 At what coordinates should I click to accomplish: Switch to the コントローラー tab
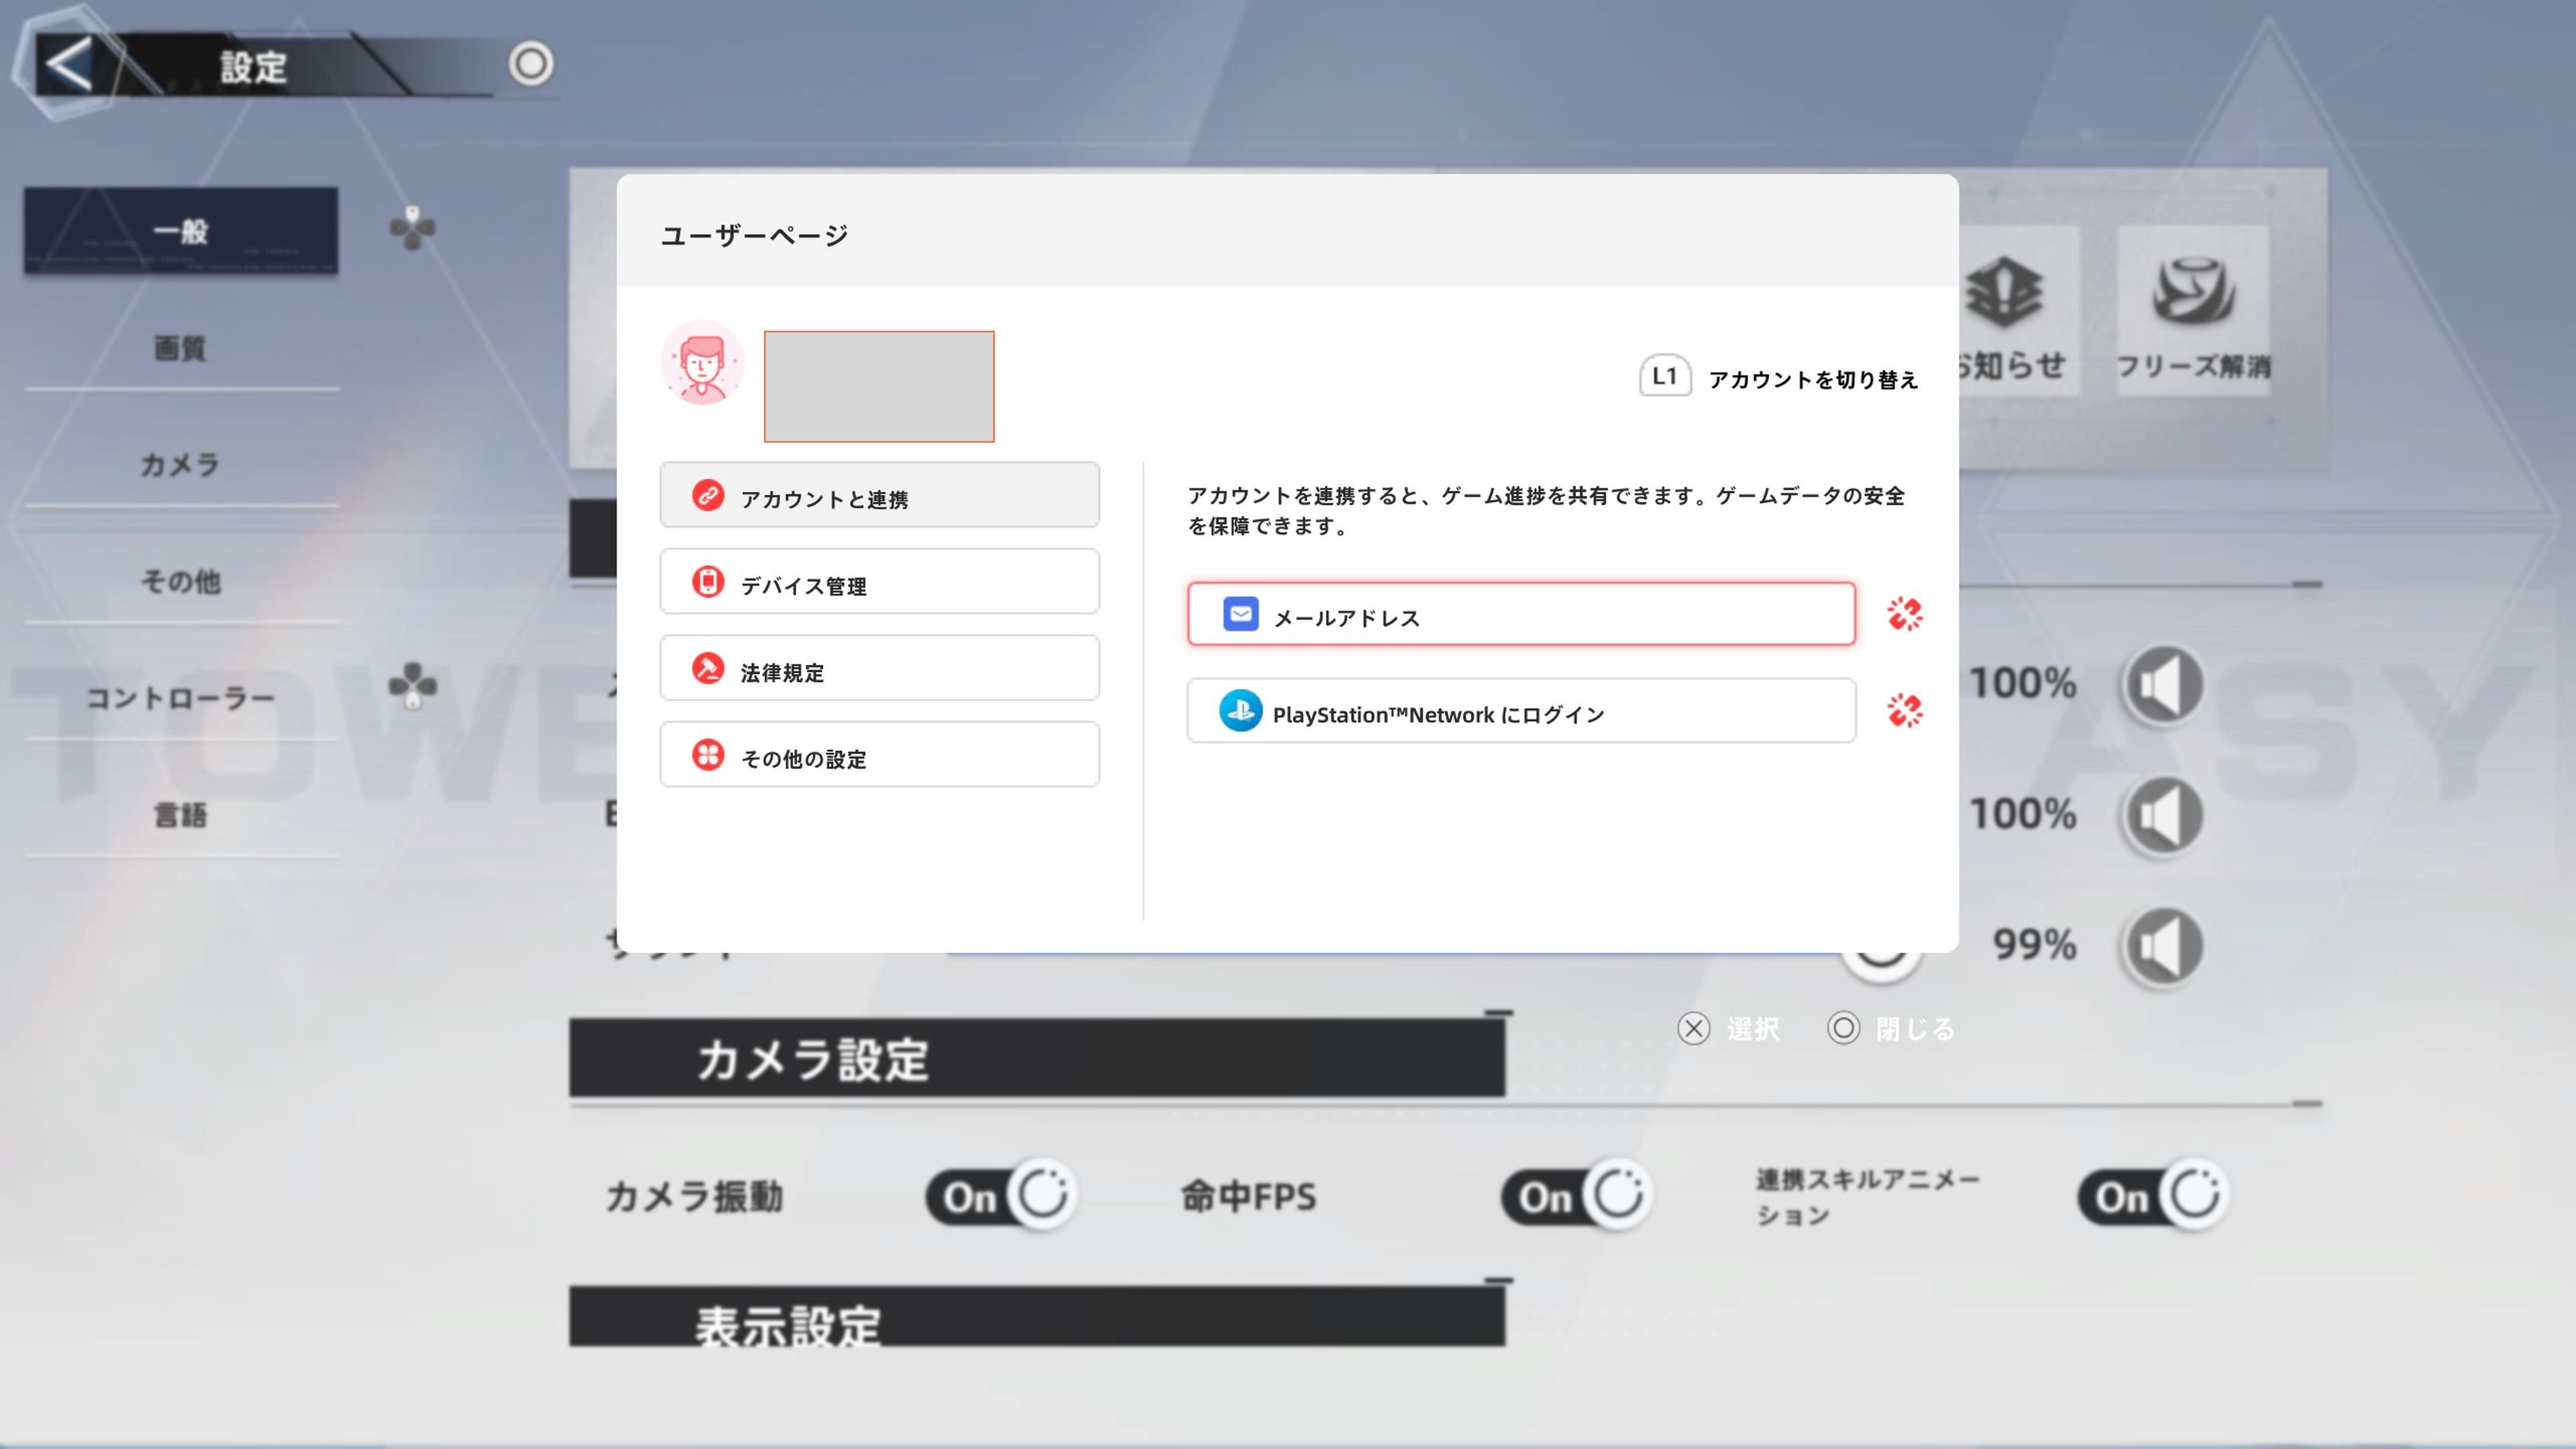click(x=181, y=697)
